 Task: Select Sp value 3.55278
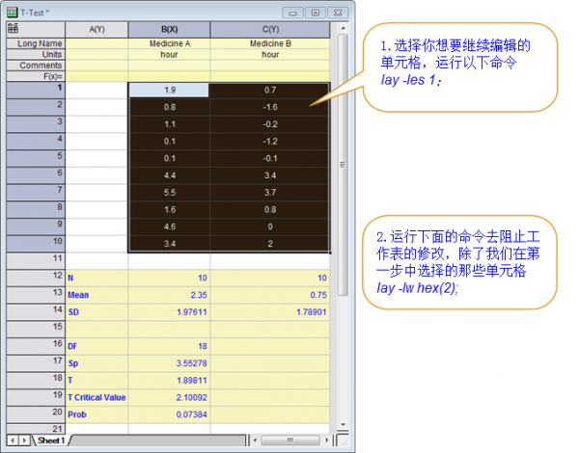(x=169, y=363)
